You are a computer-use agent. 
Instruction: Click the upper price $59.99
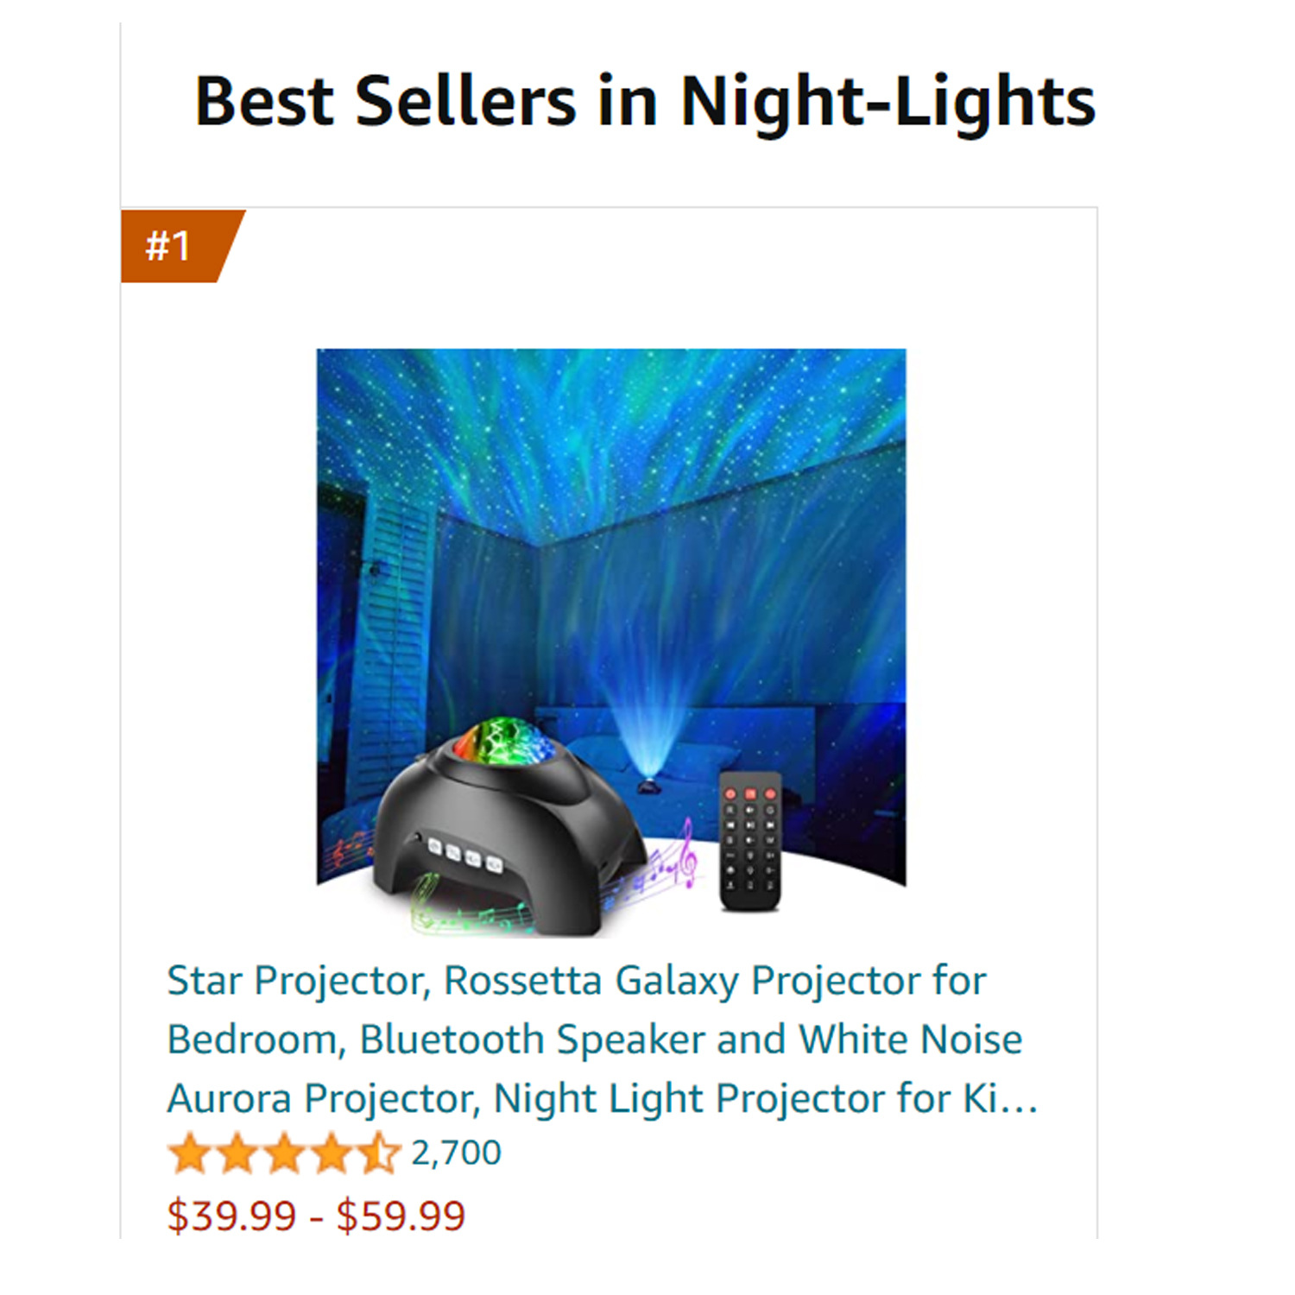[x=401, y=1216]
